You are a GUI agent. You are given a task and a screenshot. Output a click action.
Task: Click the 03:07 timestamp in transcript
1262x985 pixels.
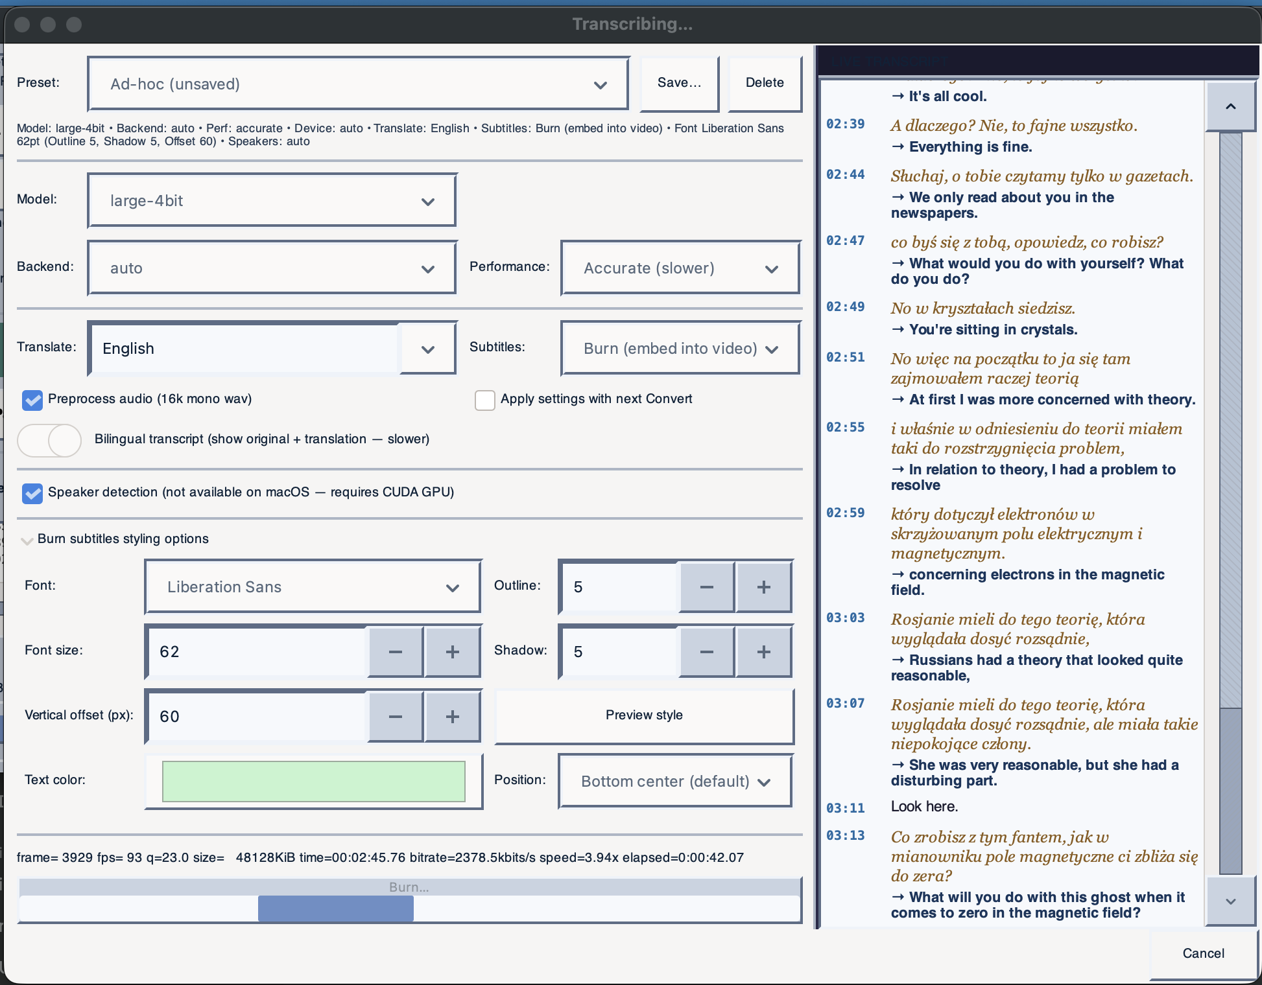(845, 704)
